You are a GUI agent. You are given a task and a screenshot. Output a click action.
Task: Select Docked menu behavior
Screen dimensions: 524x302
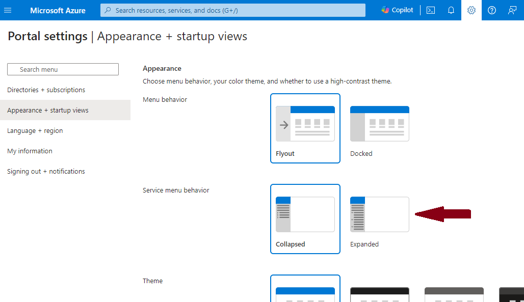379,128
